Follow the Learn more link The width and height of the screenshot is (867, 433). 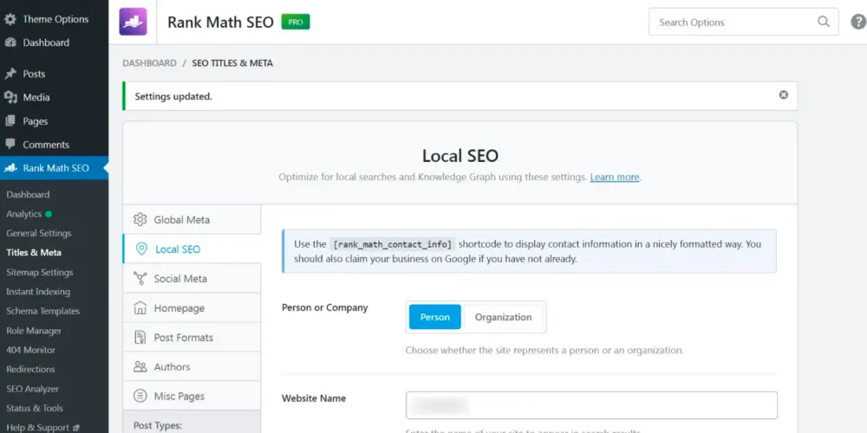coord(615,178)
